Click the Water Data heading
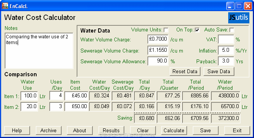Image resolution: width=254 pixels, height=138 pixels. (x=95, y=31)
